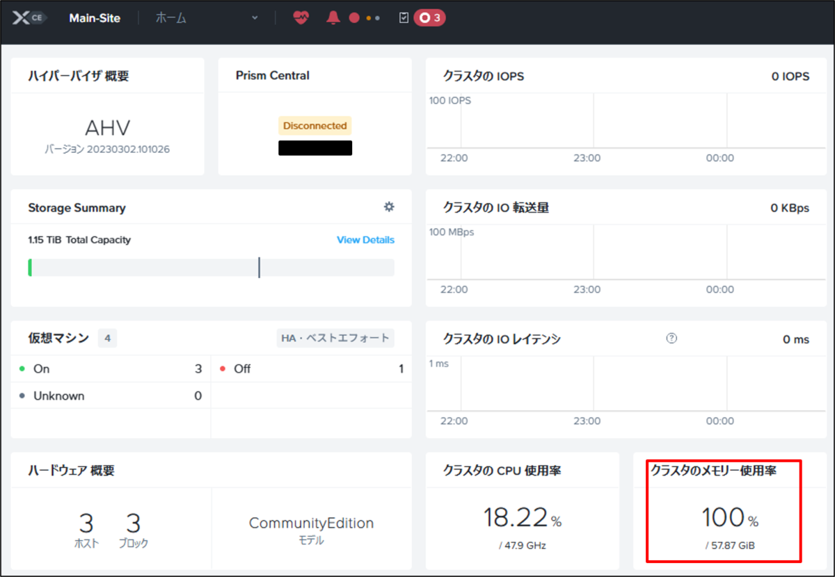Select the On virtual machines row
This screenshot has height=577, width=835.
coord(111,368)
